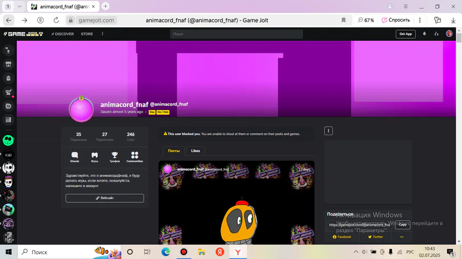Open the friends icon in Game Jolt header
This screenshot has width=462, height=259.
pos(436,34)
